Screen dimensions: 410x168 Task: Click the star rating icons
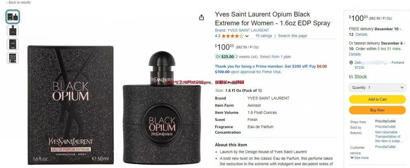pos(233,36)
